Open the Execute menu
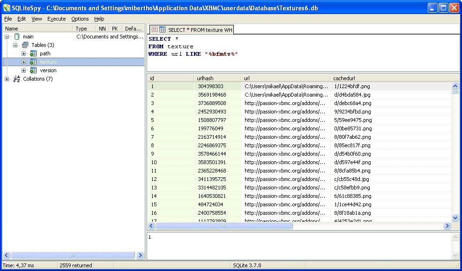Viewport: 462px width, 271px height. [x=56, y=19]
